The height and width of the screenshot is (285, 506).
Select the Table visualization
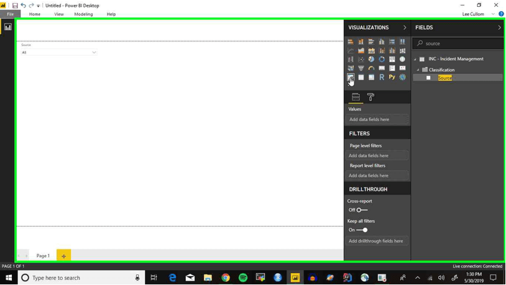tap(361, 77)
